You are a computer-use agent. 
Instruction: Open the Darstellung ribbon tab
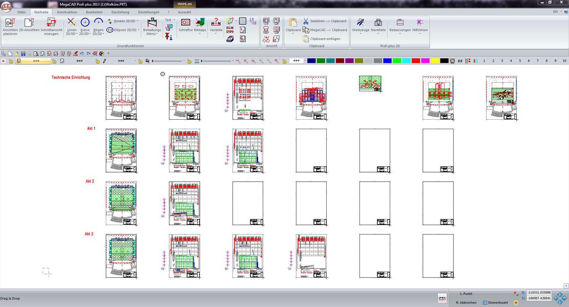tap(120, 12)
